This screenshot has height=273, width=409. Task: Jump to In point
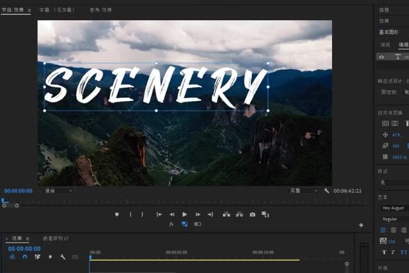coord(159,214)
